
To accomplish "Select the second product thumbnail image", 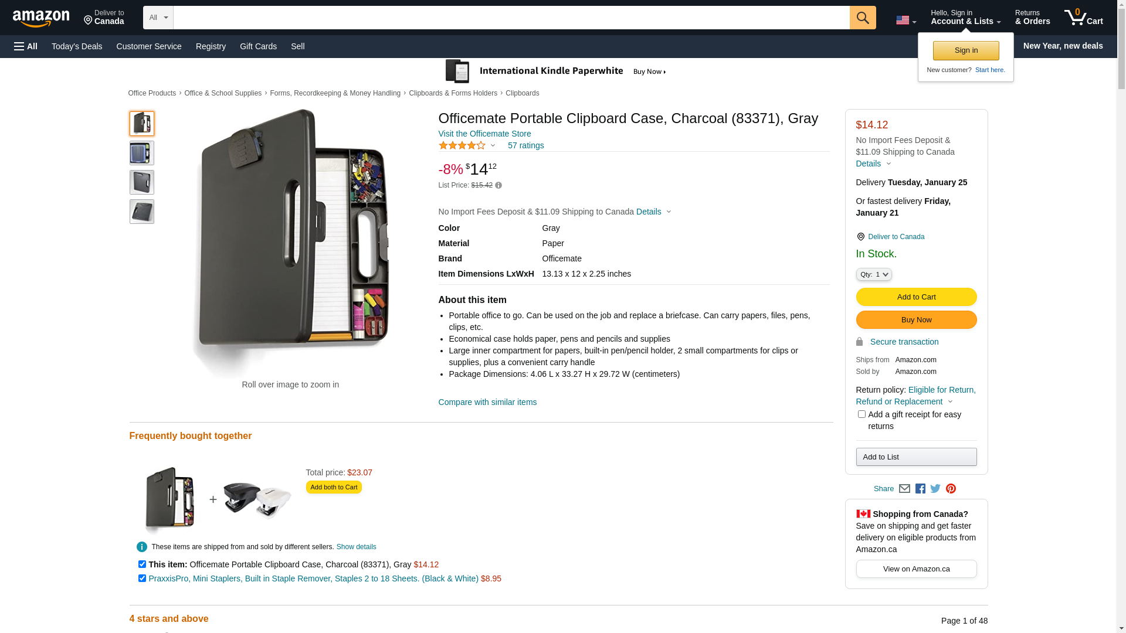I will coord(142,153).
